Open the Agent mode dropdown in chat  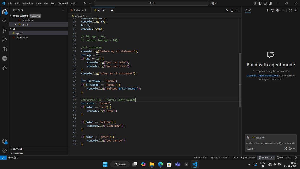tap(251, 149)
